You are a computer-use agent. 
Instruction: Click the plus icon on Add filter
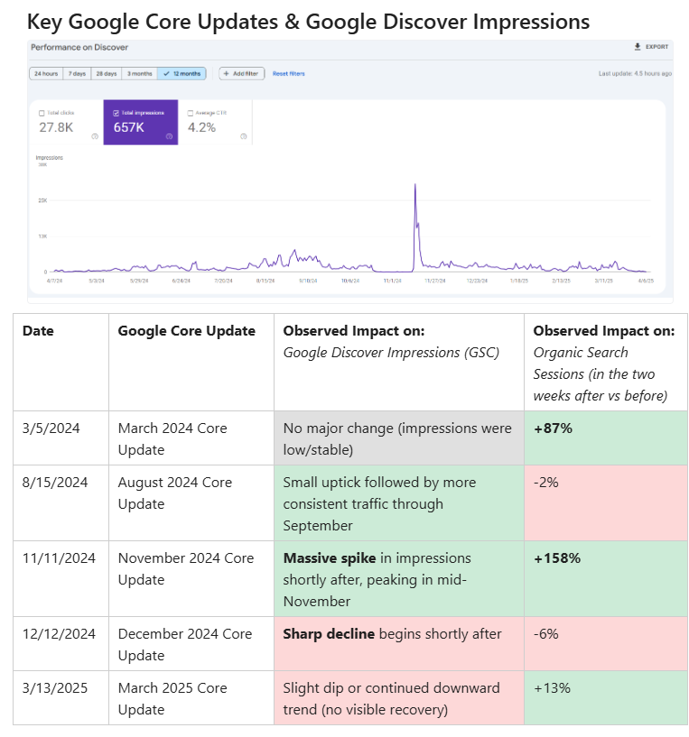(226, 73)
